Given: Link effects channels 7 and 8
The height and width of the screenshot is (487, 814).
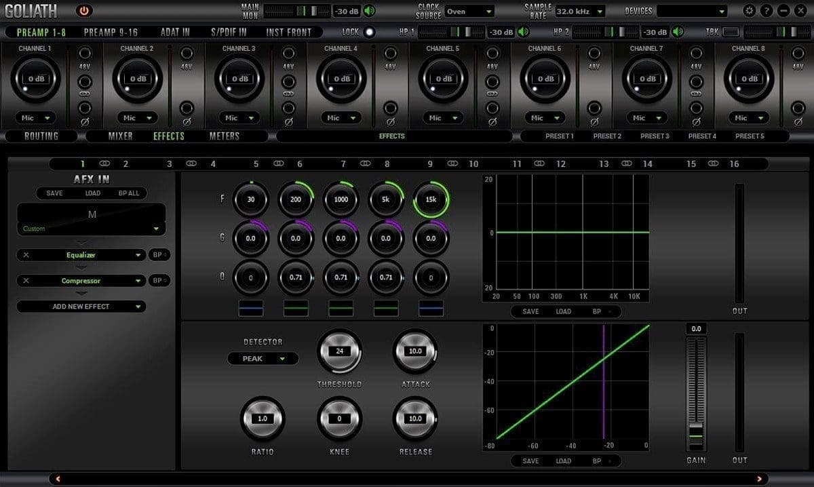Looking at the screenshot, I should [365, 164].
